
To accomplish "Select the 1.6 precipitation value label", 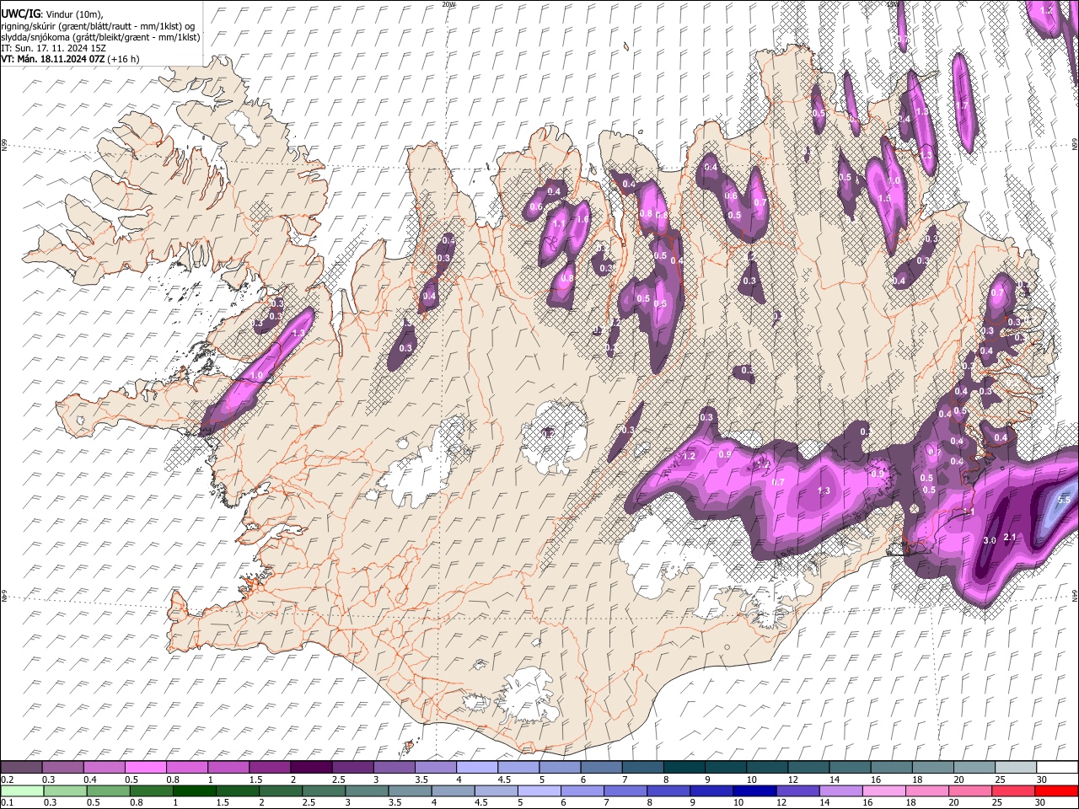I will (581, 219).
